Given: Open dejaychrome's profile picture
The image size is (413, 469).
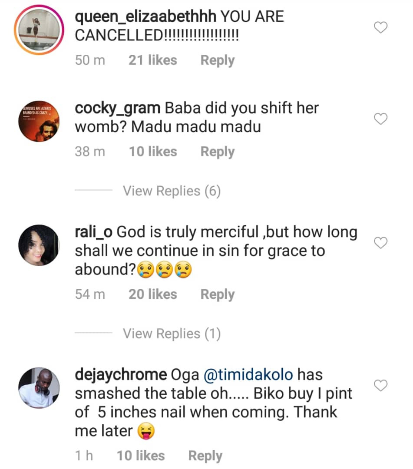Looking at the screenshot, I should pos(39,388).
